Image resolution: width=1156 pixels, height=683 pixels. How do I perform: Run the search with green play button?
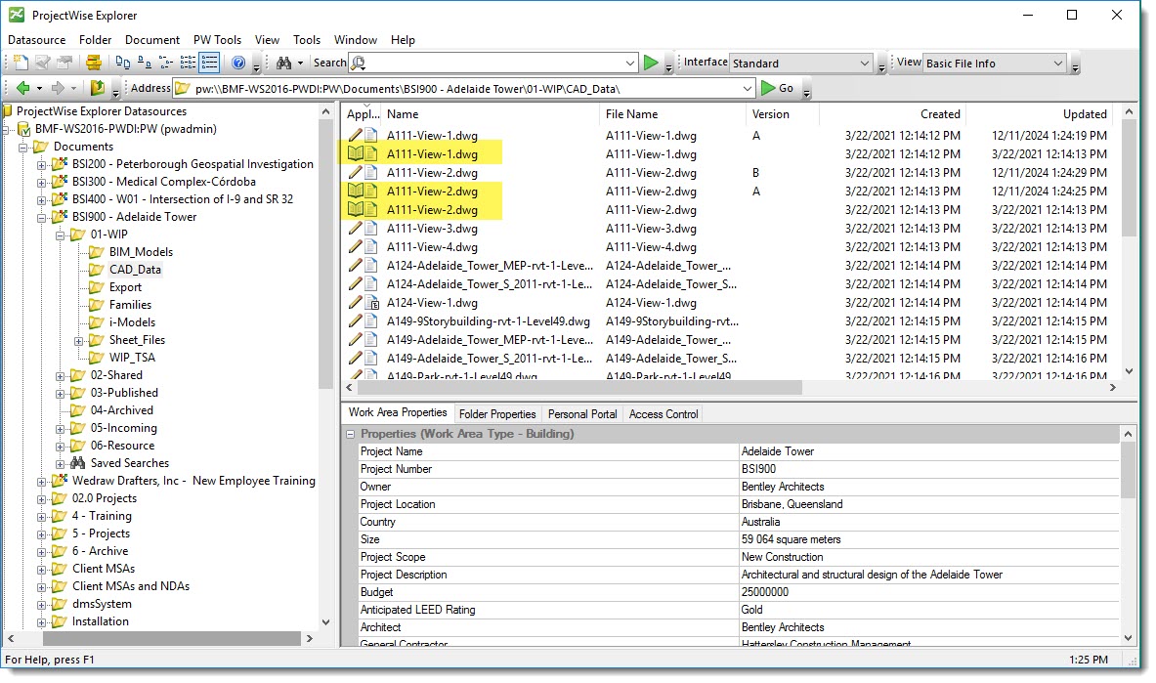click(651, 64)
